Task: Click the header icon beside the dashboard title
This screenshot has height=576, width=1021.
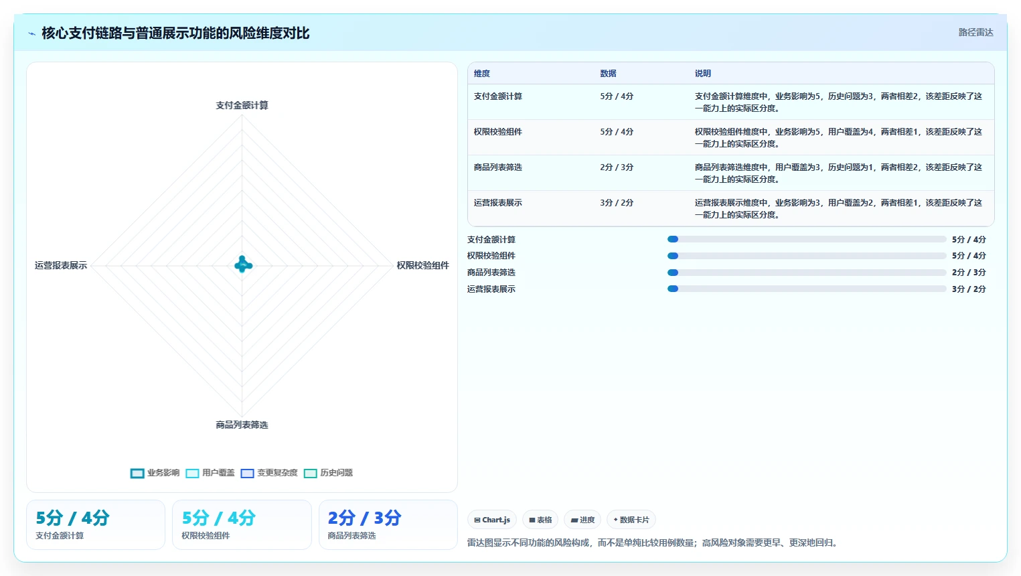Action: coord(31,33)
